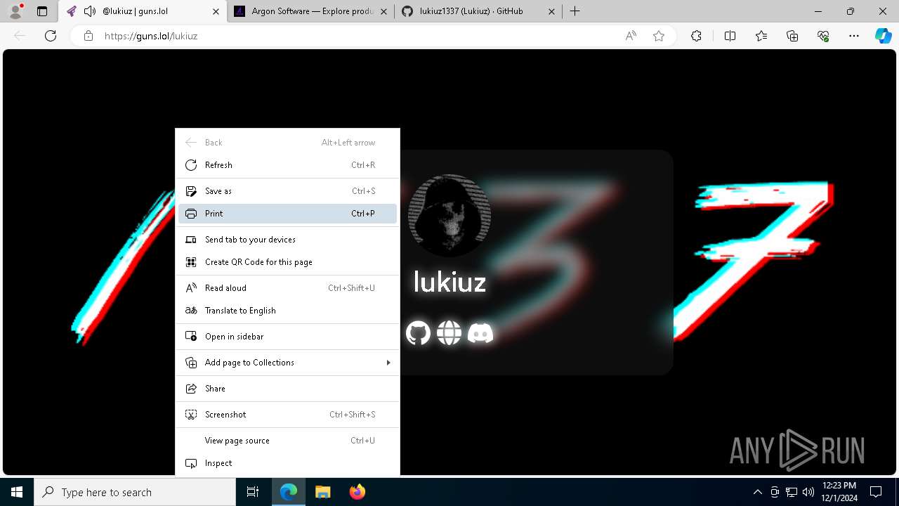Open the network tray icon
The width and height of the screenshot is (899, 506).
point(792,492)
